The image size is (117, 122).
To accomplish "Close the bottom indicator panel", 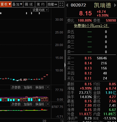I will pos(48,104).
